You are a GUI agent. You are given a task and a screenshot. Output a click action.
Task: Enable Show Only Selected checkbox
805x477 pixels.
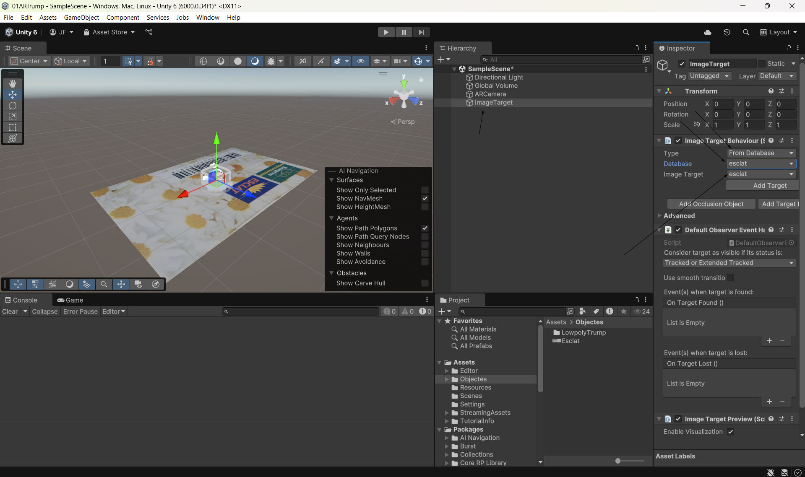(x=425, y=190)
